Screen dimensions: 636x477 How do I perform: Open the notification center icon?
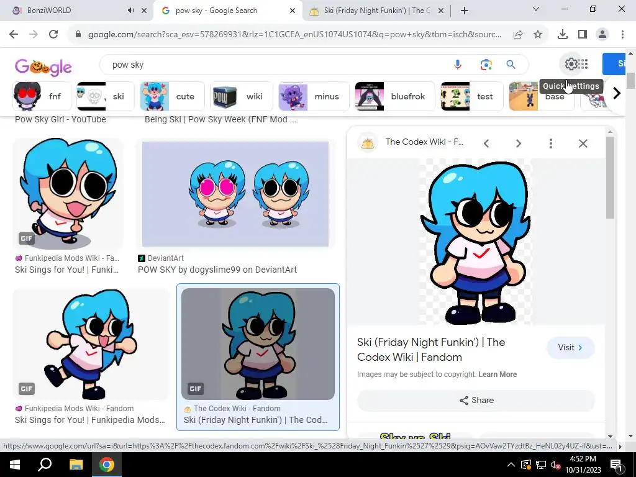pos(616,465)
